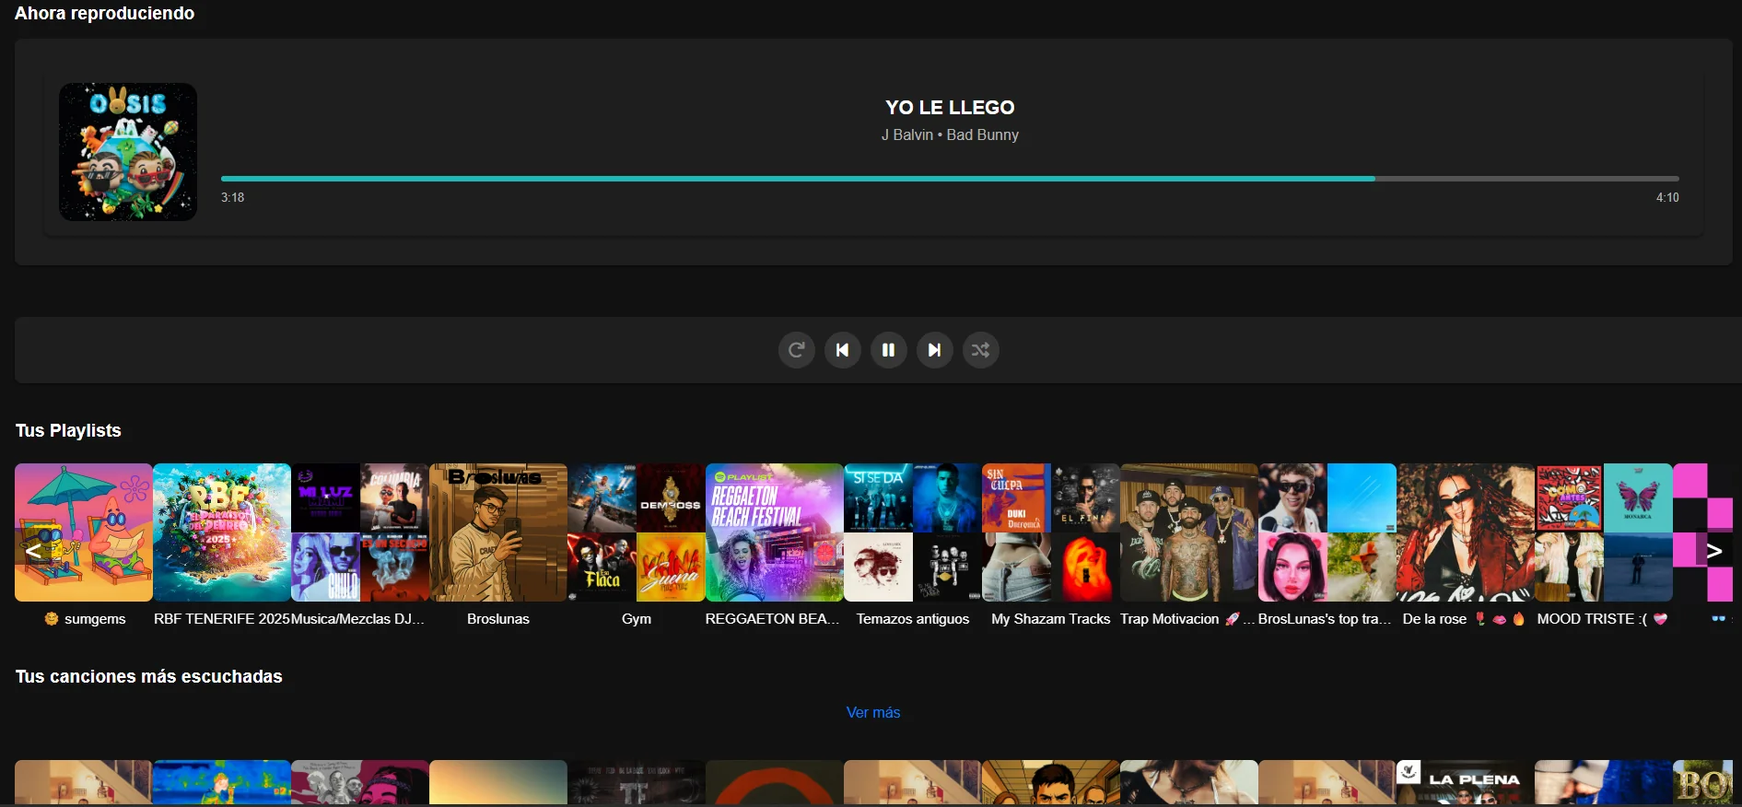Screen dimensions: 1742x807
Task: Open the RBF TENERIFE 2025 playlist cover
Action: click(222, 532)
